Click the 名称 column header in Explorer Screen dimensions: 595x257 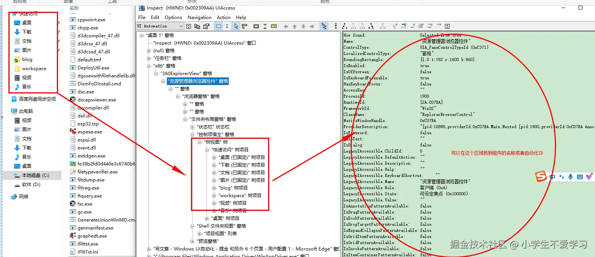pos(74,8)
